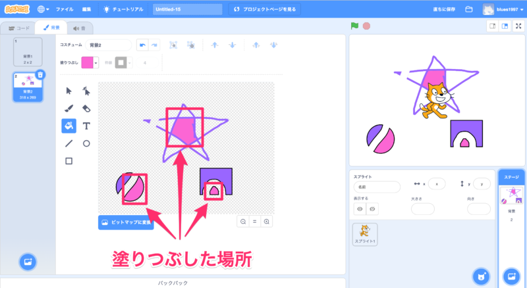Click プロジェクトページを見る button

pyautogui.click(x=265, y=9)
